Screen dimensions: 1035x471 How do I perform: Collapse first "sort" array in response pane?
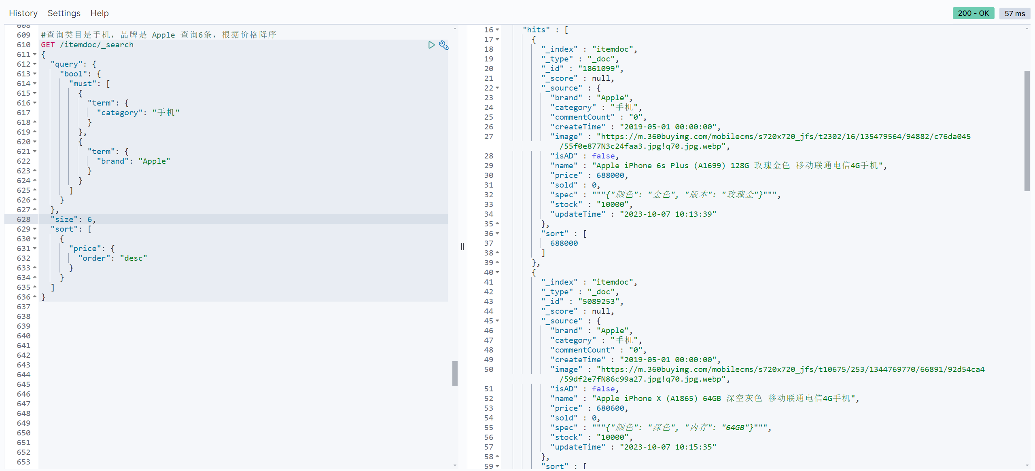pos(497,233)
